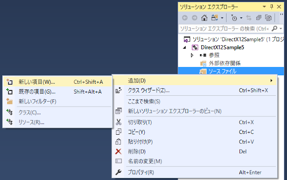Expand the 参照 node arrow
The height and width of the screenshot is (180, 287).
click(x=192, y=55)
